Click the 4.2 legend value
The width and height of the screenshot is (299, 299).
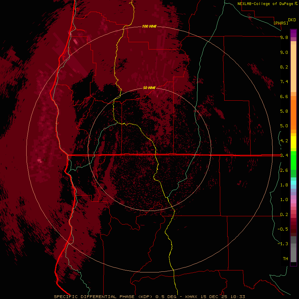click(284, 141)
